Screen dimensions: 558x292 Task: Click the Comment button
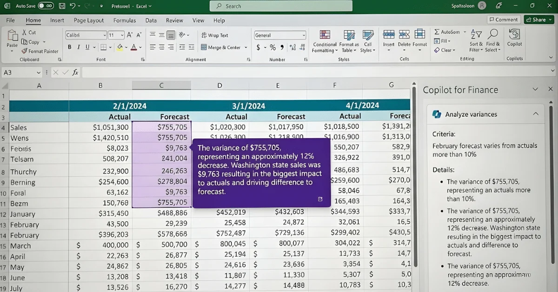pyautogui.click(x=504, y=20)
